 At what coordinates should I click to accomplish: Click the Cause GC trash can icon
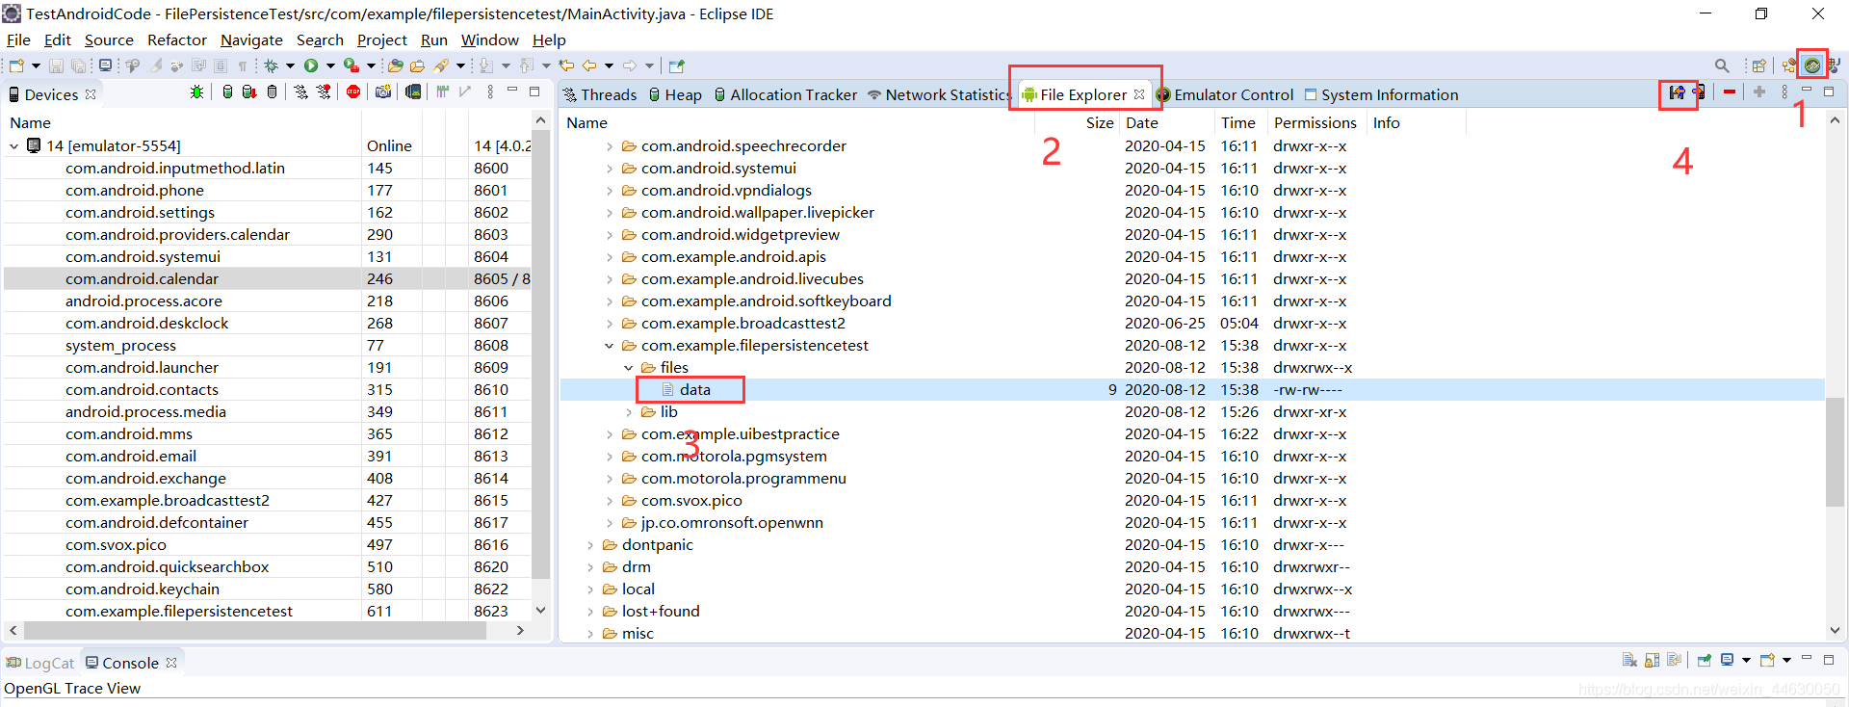point(272,92)
